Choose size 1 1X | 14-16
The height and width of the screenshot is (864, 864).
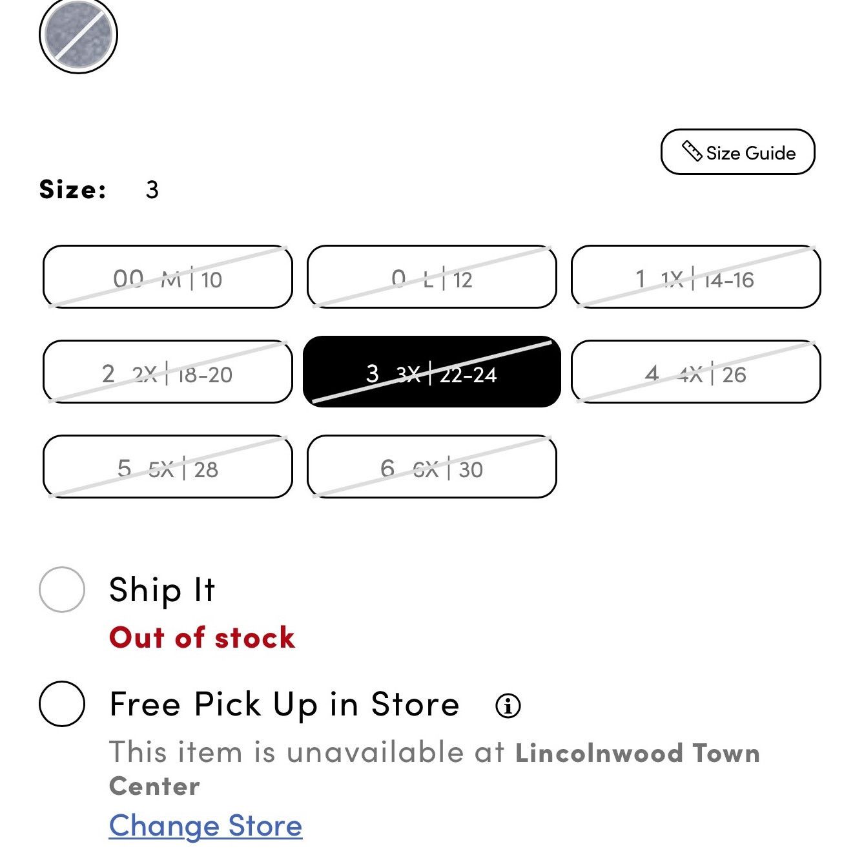(x=695, y=277)
